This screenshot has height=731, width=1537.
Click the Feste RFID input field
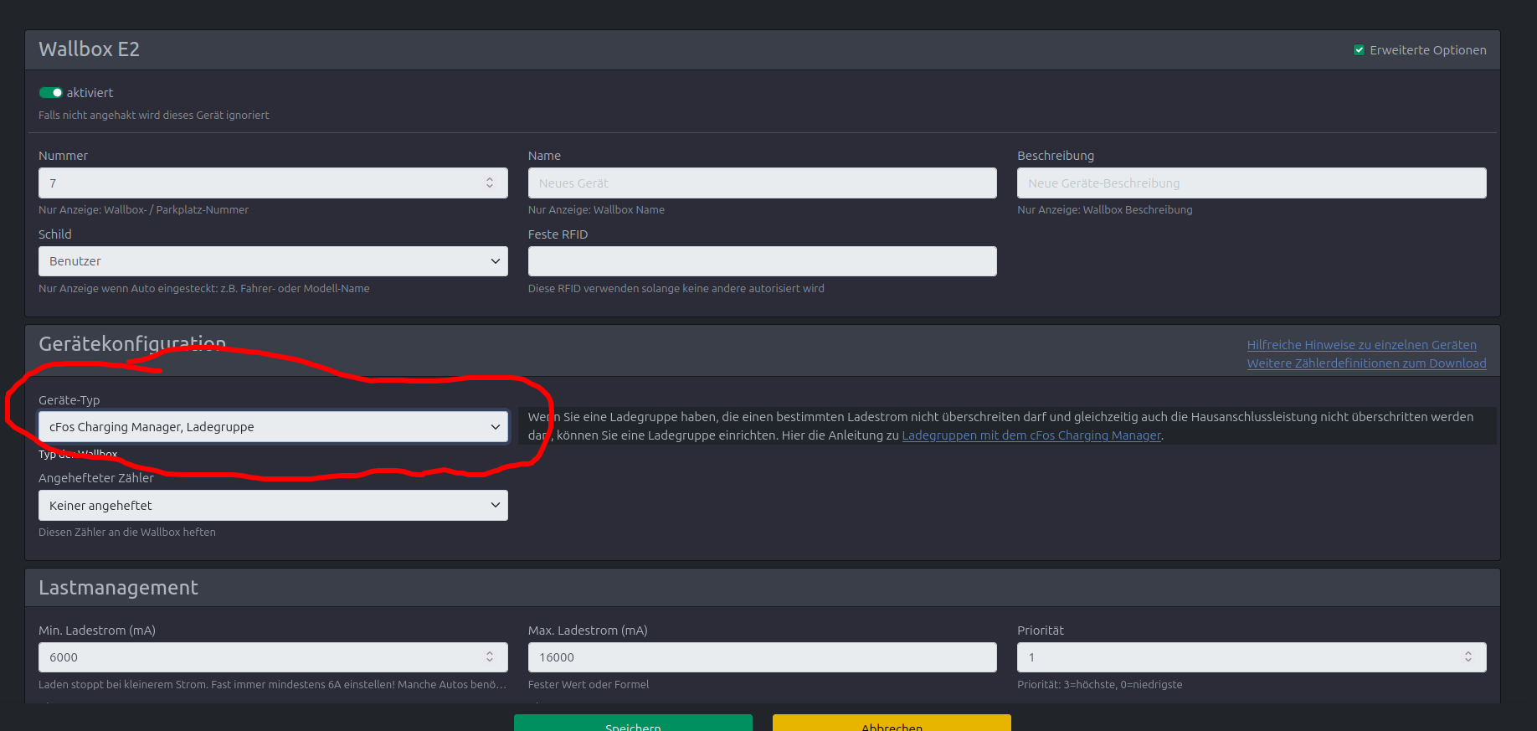[x=762, y=261]
